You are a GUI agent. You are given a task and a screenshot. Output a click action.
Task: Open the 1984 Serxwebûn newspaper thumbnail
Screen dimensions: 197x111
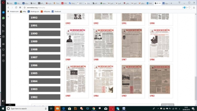coord(104,79)
